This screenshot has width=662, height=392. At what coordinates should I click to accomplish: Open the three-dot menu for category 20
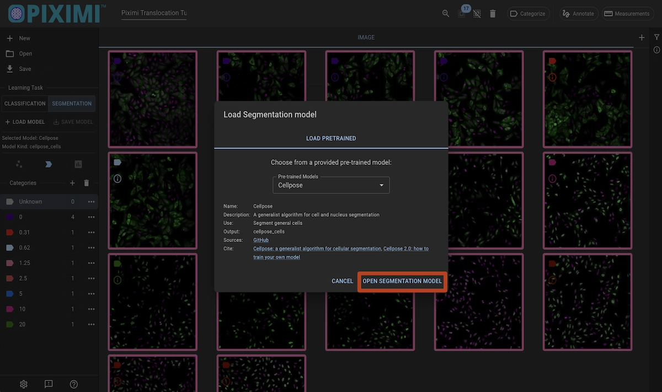tap(92, 325)
